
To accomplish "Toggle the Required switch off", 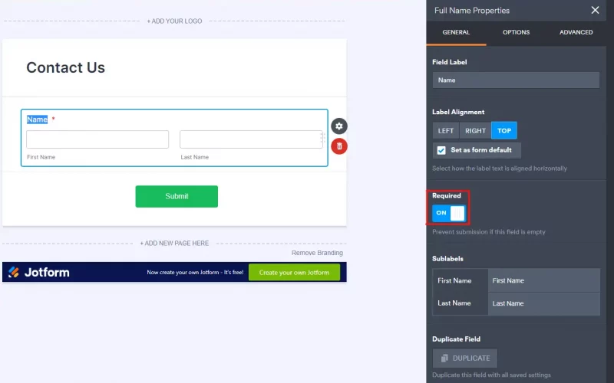I will (448, 213).
